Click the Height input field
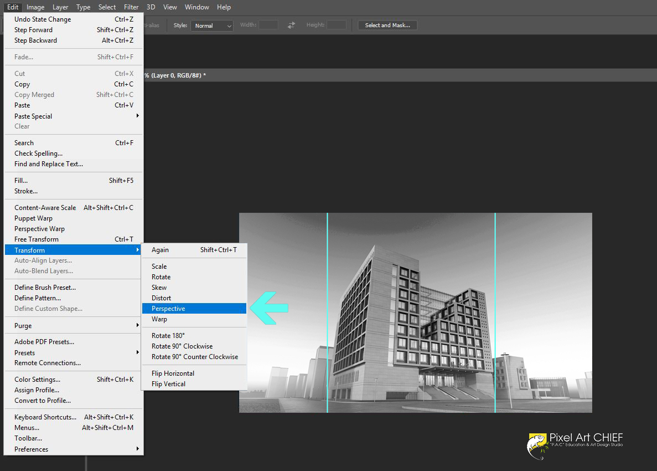 coord(337,25)
